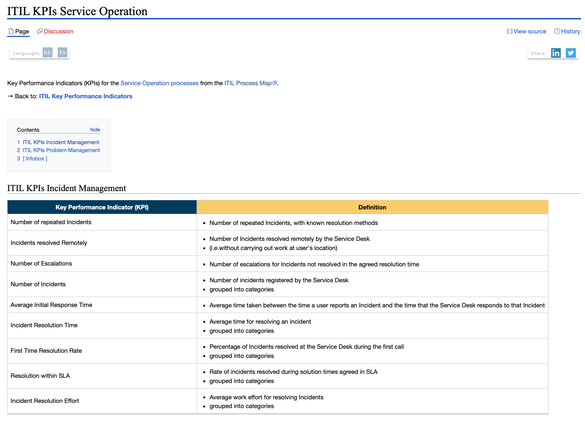Click the Definition column header
Image resolution: width=585 pixels, height=426 pixels.
pyautogui.click(x=372, y=207)
